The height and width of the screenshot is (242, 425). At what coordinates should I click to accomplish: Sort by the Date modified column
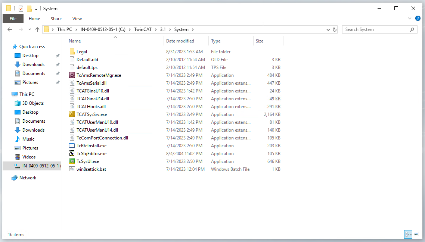186,41
